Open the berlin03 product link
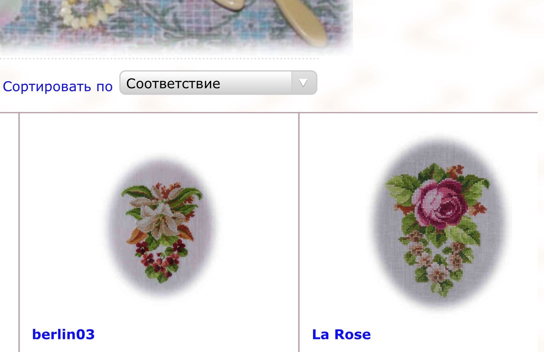544x352 pixels. (63, 334)
